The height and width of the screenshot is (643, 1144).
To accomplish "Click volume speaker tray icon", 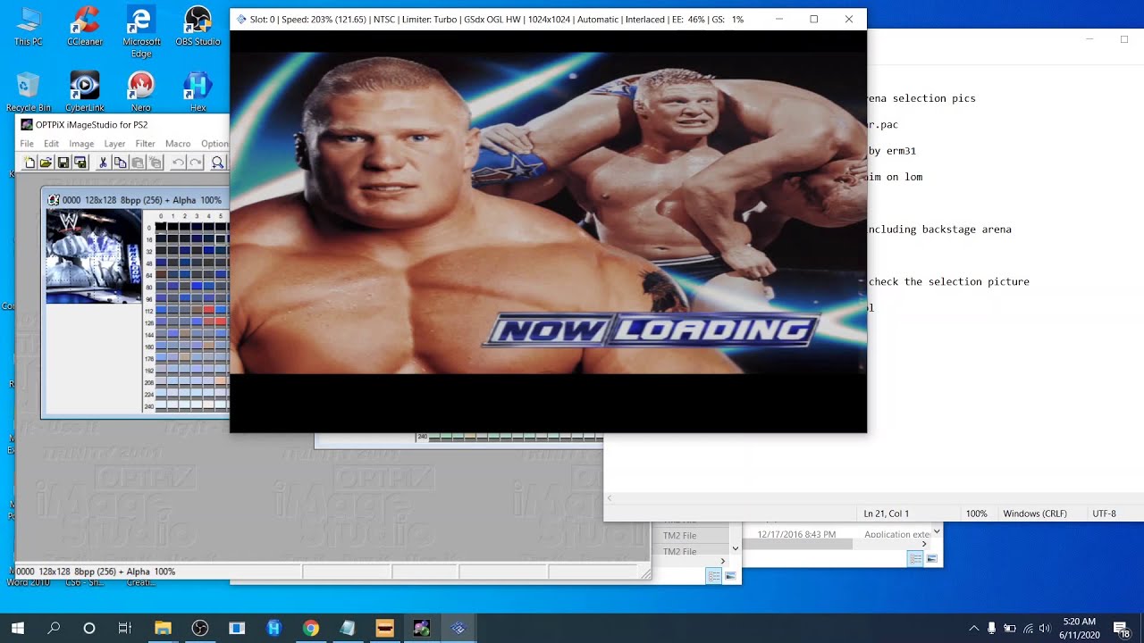I will pyautogui.click(x=1045, y=628).
